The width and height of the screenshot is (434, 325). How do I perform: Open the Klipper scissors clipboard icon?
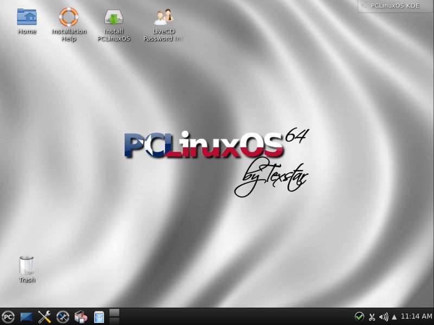click(372, 317)
